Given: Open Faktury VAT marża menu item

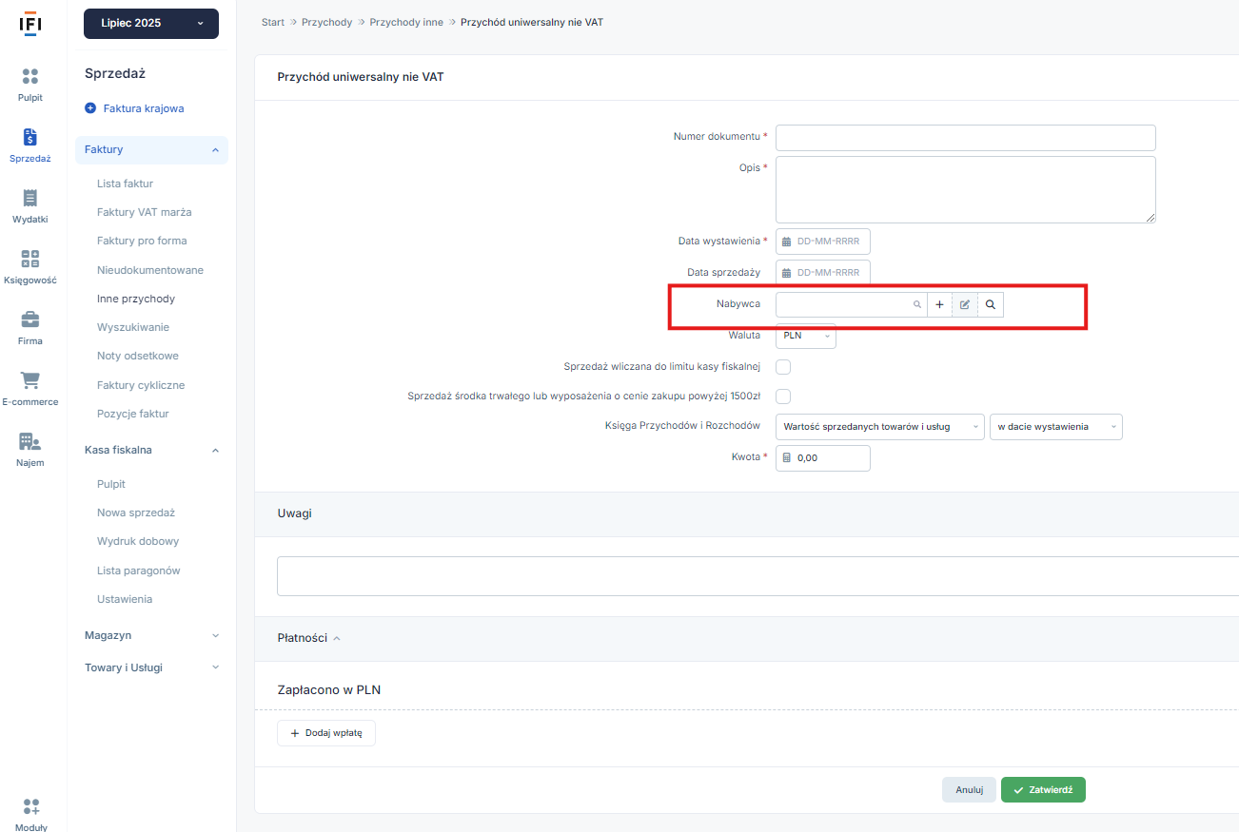Looking at the screenshot, I should [x=145, y=212].
